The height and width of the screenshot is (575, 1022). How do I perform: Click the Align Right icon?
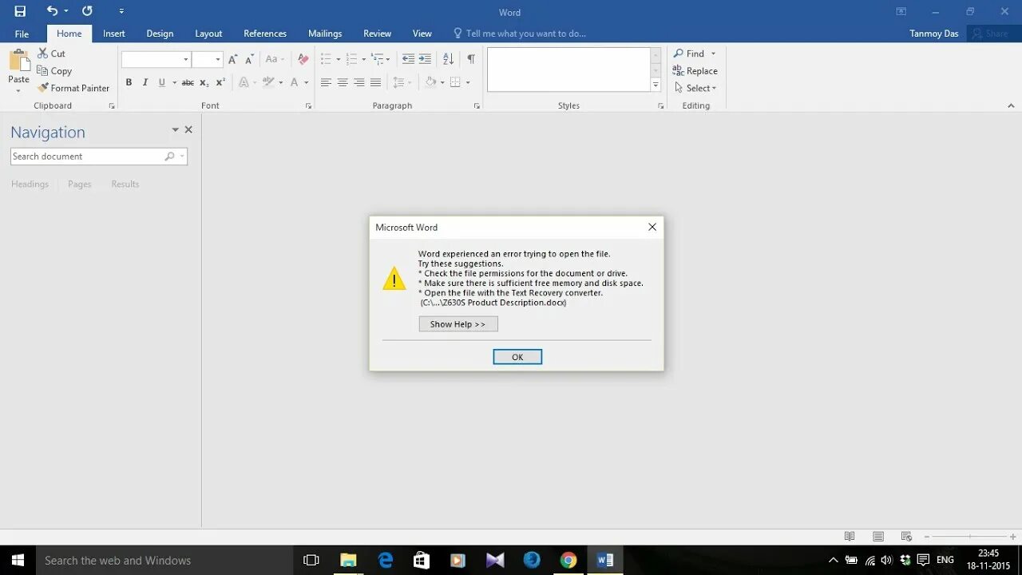coord(359,82)
